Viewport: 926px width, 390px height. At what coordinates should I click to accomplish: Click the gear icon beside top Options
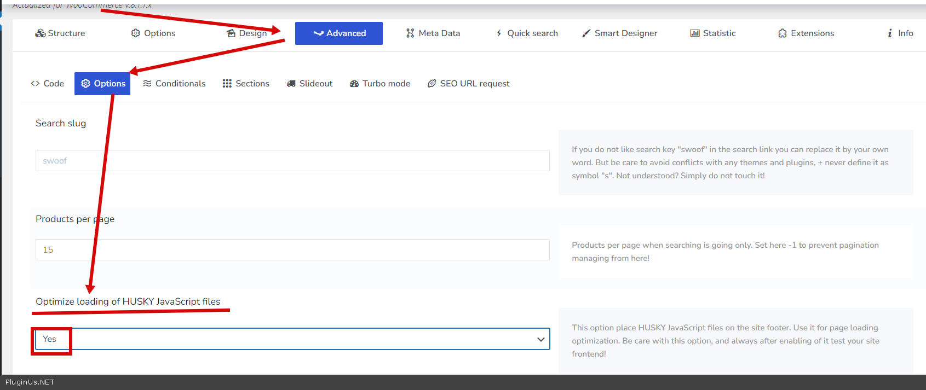click(x=136, y=33)
